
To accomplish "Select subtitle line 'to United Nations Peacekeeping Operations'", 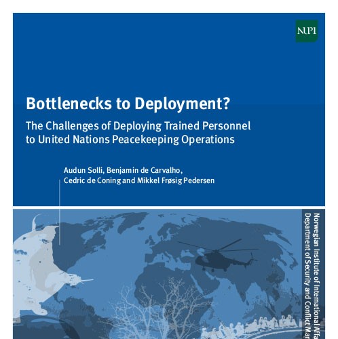I will 130,140.
